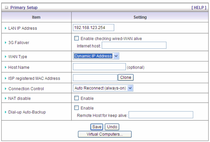Screen dimensions: 210x142
Task: Focus the LAN IP Address field
Action: point(94,27)
